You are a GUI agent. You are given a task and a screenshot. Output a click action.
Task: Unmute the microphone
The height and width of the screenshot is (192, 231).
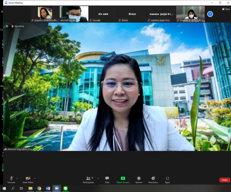pyautogui.click(x=11, y=179)
